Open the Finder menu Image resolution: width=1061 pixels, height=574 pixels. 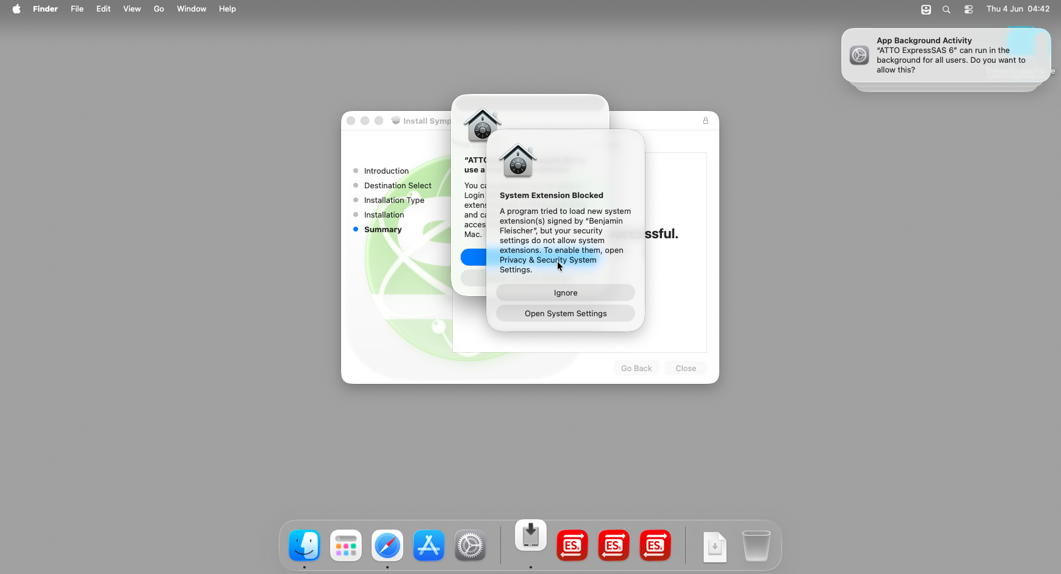45,9
